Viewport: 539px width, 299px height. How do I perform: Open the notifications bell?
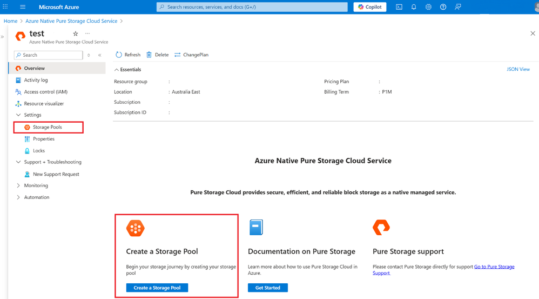coord(414,7)
